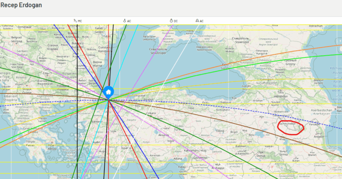The height and width of the screenshot is (179, 342).
Task: Click the Recep Erdogan chart title
Action: pyautogui.click(x=21, y=5)
